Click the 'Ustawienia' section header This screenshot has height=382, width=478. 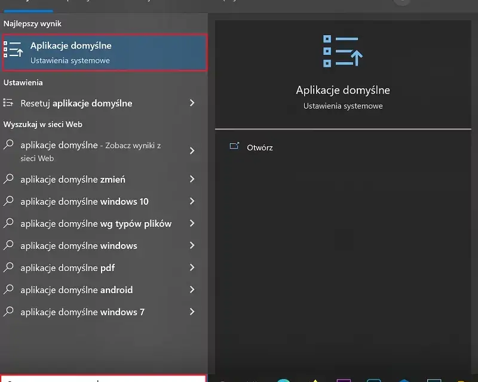coord(23,82)
